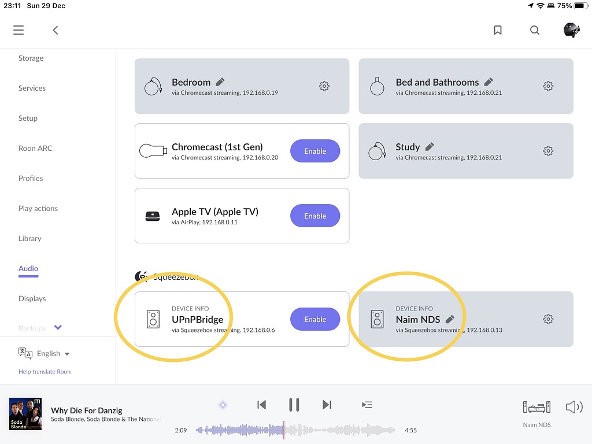Viewport: 592px width, 444px height.
Task: Go back using the back arrow
Action: click(55, 29)
